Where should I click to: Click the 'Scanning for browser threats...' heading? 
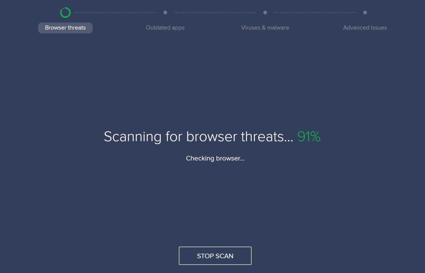tap(198, 137)
